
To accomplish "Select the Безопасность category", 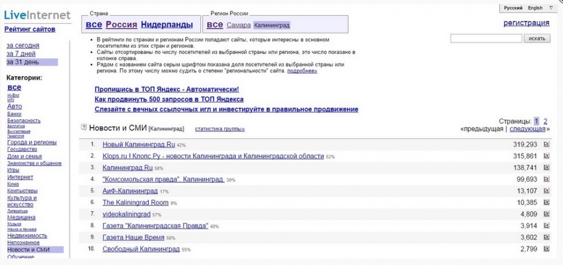I will (x=24, y=120).
